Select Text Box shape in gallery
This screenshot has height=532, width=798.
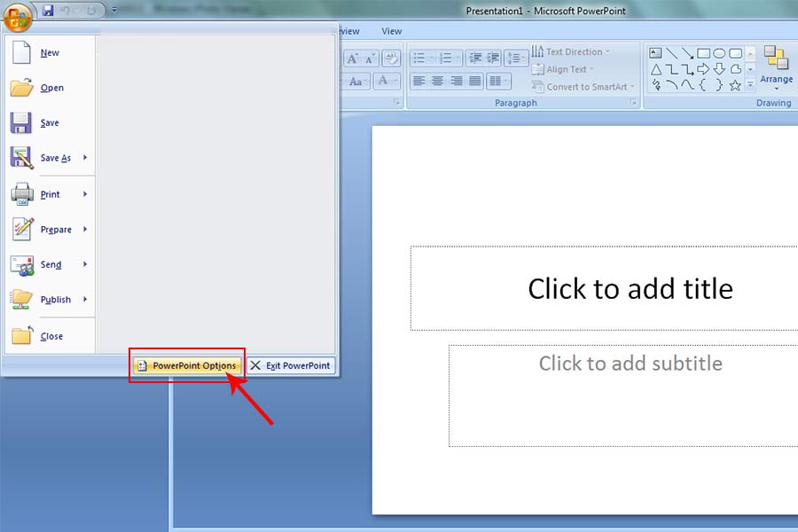click(x=655, y=53)
